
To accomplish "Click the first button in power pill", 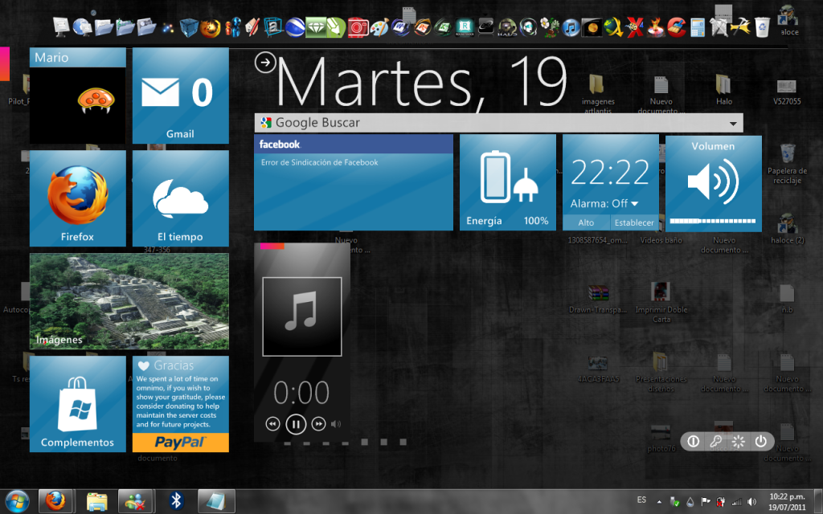I will pyautogui.click(x=694, y=441).
